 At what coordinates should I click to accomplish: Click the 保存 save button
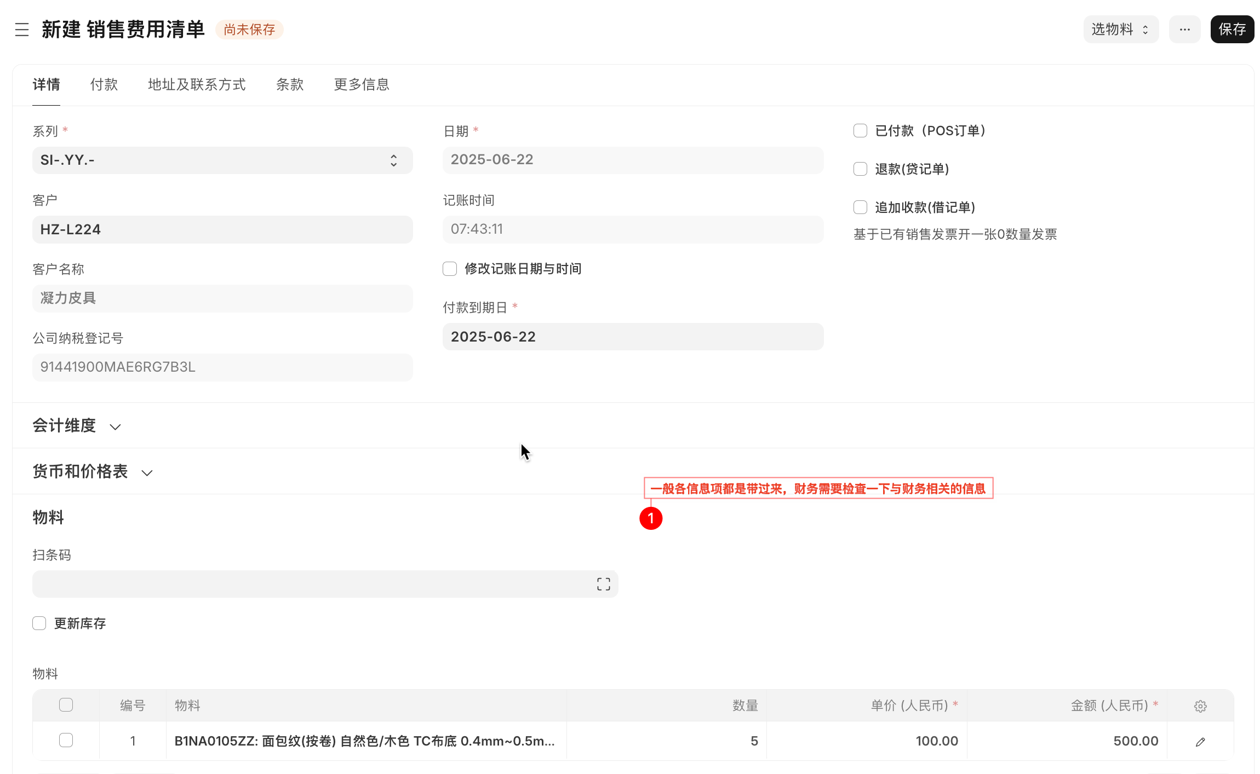pyautogui.click(x=1232, y=29)
